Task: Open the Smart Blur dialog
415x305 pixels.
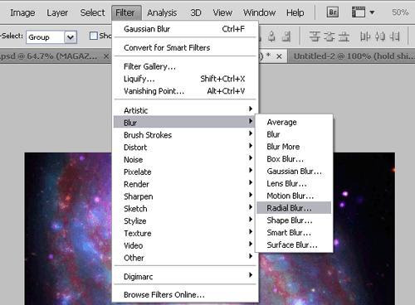Action: 294,232
